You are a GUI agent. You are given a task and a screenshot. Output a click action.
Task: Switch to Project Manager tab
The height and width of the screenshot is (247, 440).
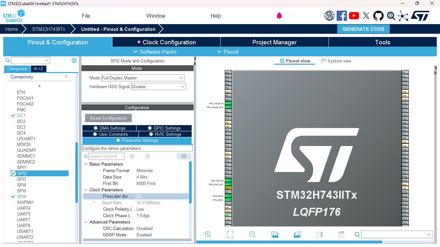[274, 42]
